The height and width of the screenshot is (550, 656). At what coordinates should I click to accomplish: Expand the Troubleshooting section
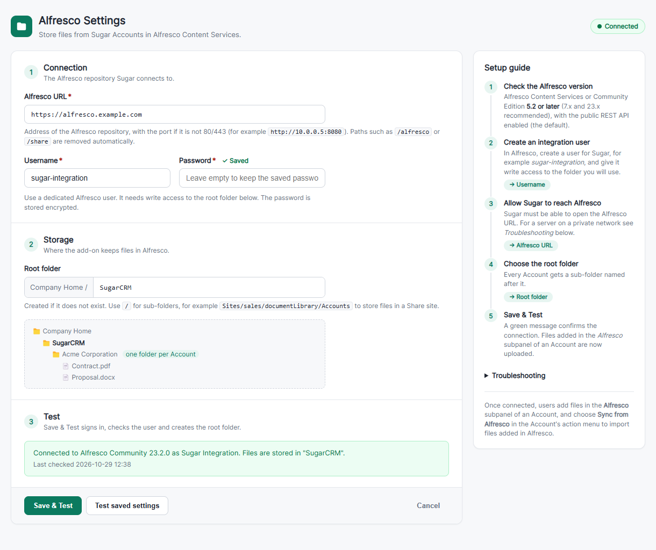pos(515,376)
